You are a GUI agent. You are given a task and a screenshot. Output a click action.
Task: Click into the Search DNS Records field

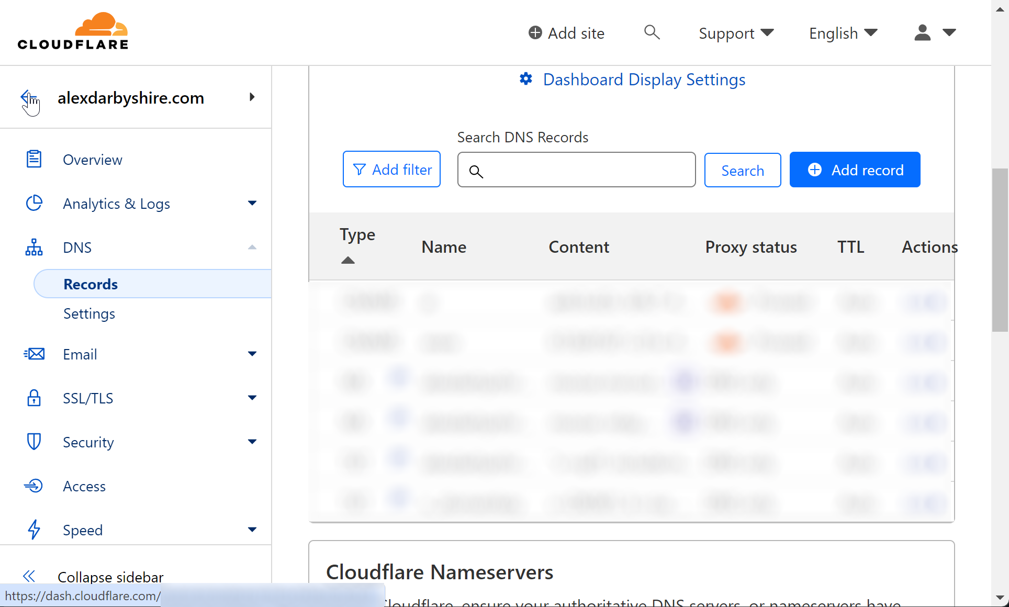(x=576, y=170)
